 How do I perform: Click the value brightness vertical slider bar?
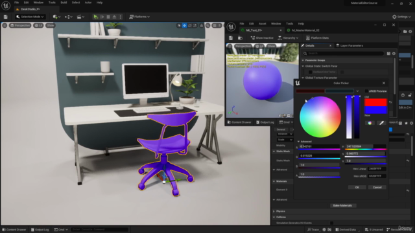pyautogui.click(x=357, y=117)
